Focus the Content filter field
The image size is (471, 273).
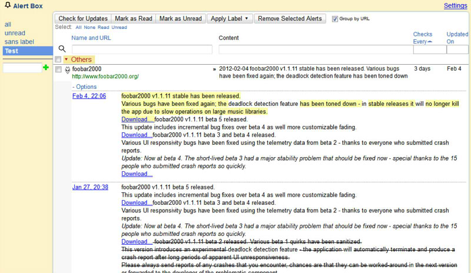[316, 49]
